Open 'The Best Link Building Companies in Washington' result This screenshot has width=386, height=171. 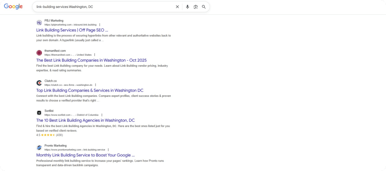coord(91,60)
